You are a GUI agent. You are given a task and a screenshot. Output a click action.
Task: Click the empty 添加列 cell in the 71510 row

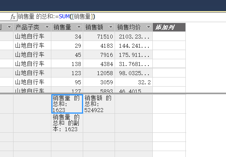169,36
